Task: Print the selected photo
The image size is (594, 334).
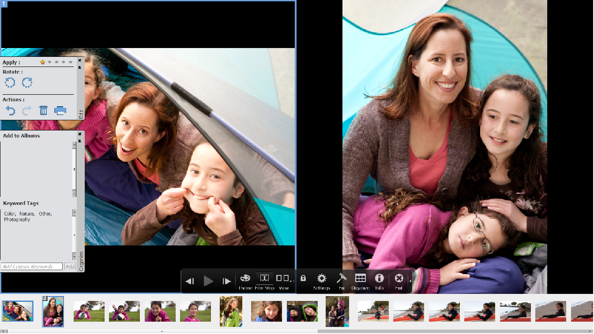Action: (60, 110)
